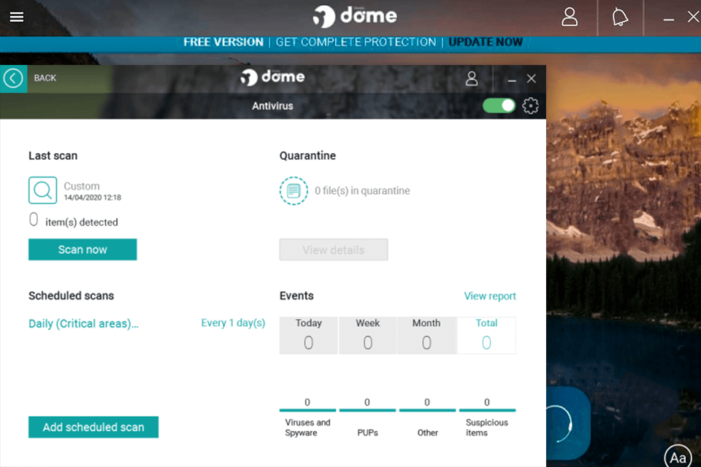Screen dimensions: 701x467
Task: Click the View details button
Action: [334, 250]
